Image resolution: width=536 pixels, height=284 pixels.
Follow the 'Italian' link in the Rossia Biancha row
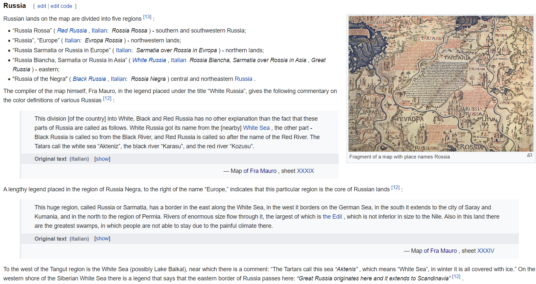point(179,60)
